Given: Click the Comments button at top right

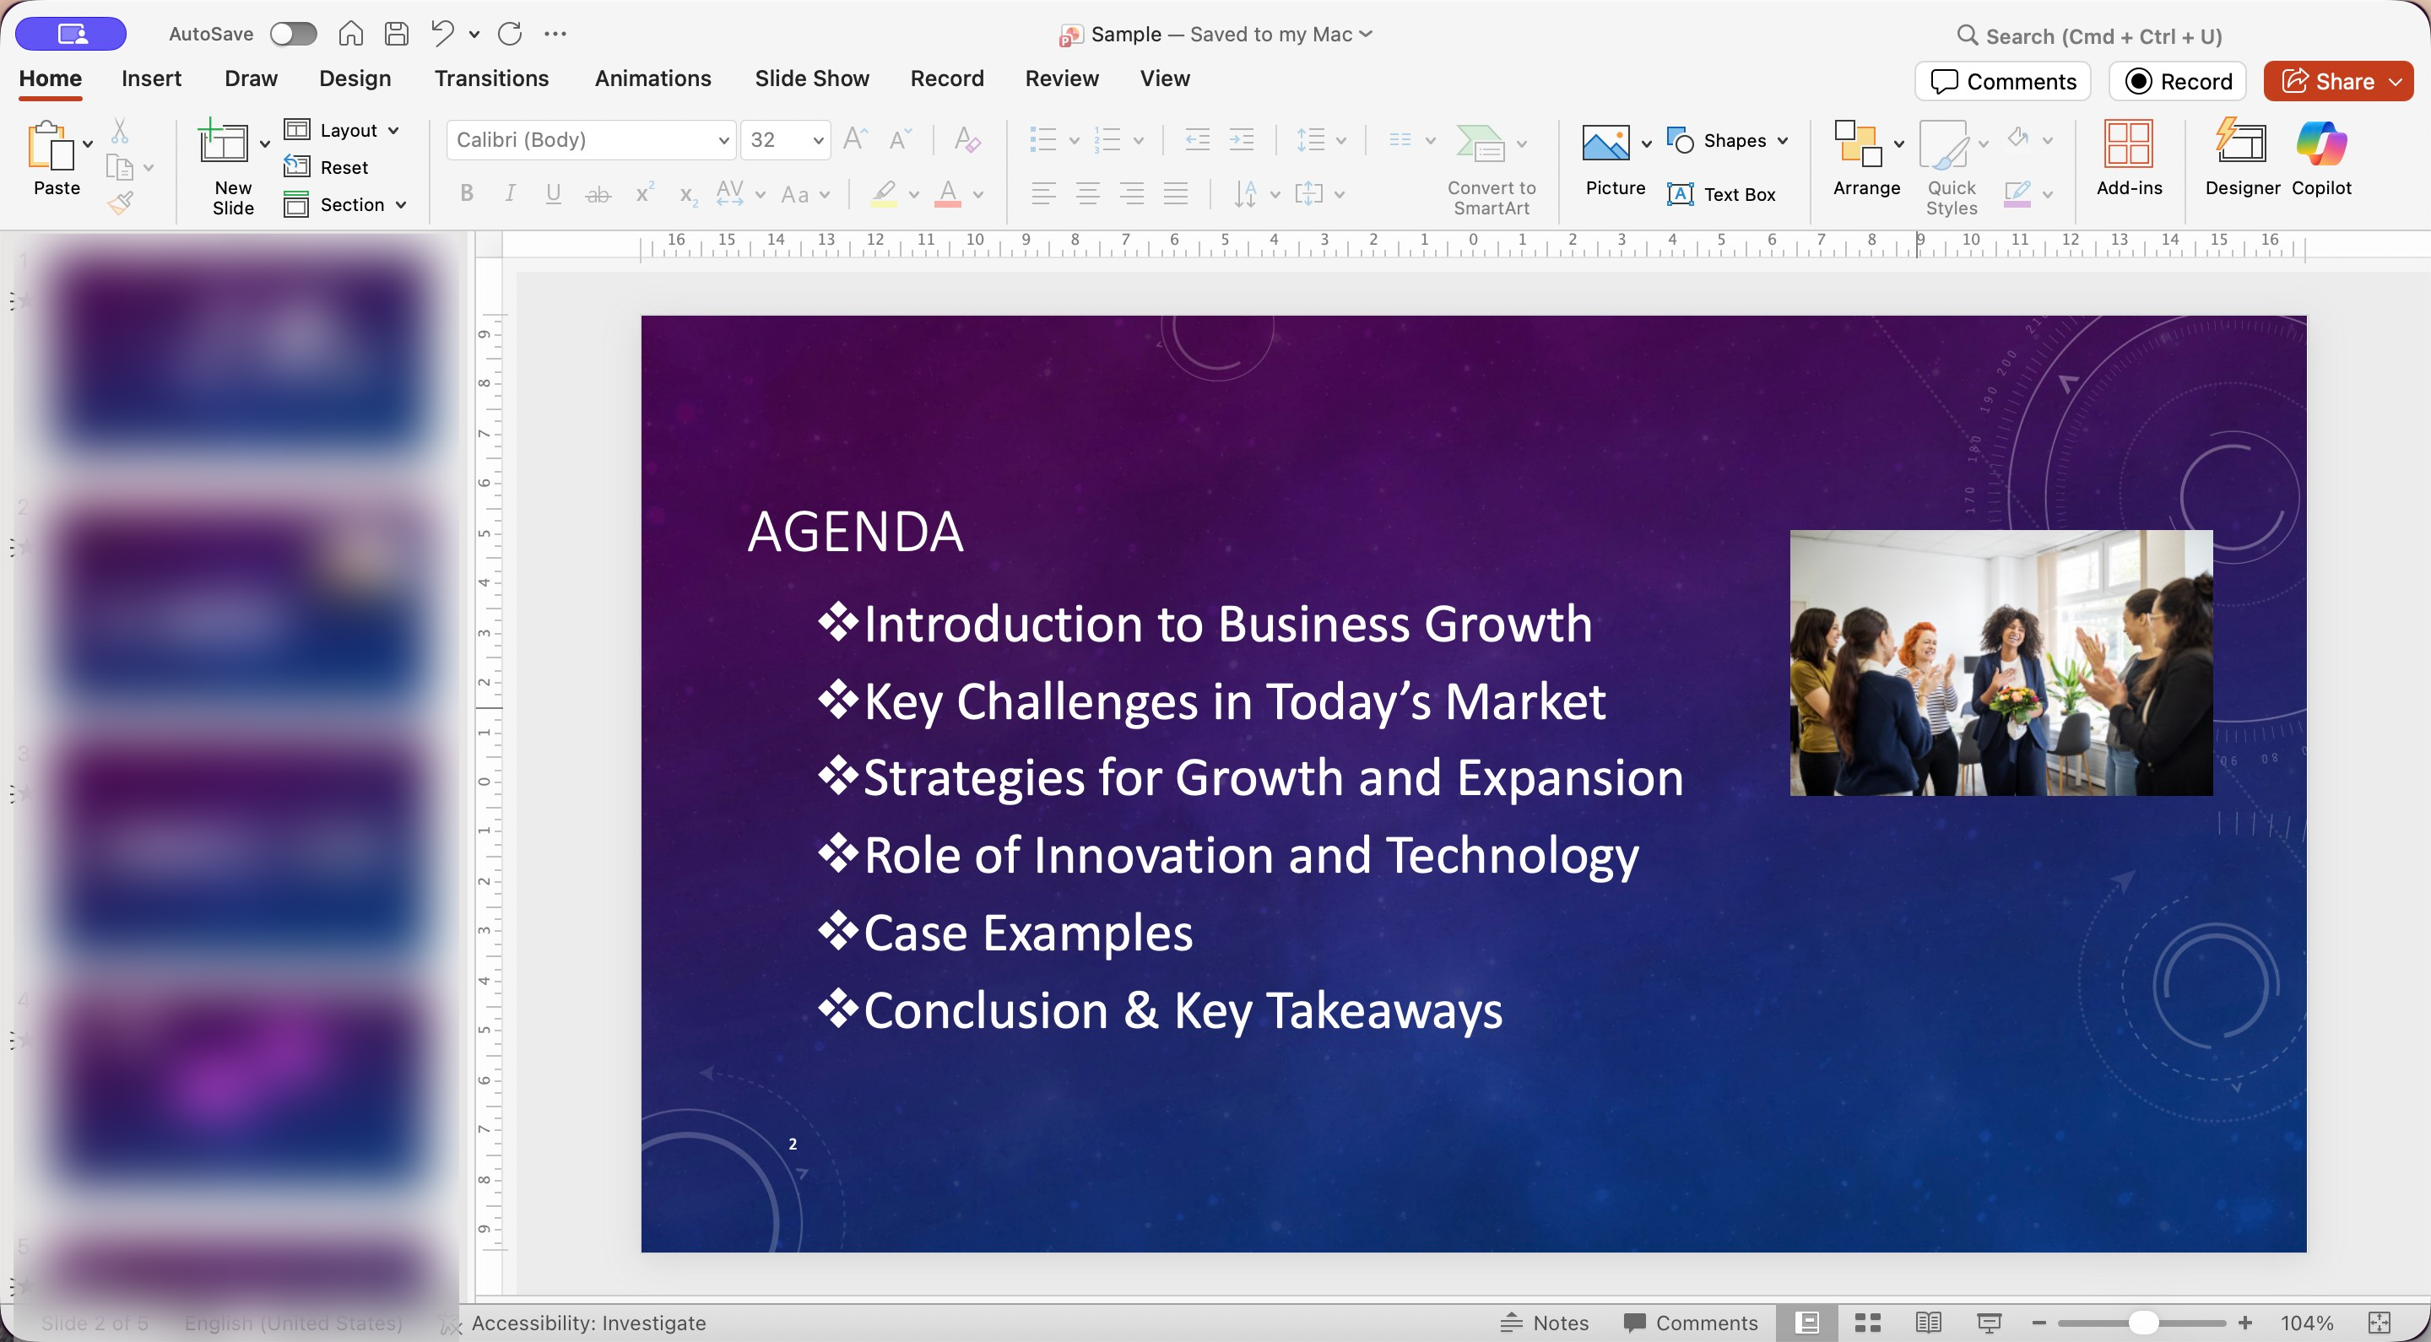Looking at the screenshot, I should (x=2002, y=81).
